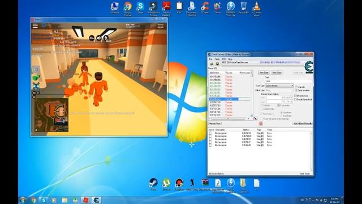Click the Windows Start button

click(23, 200)
